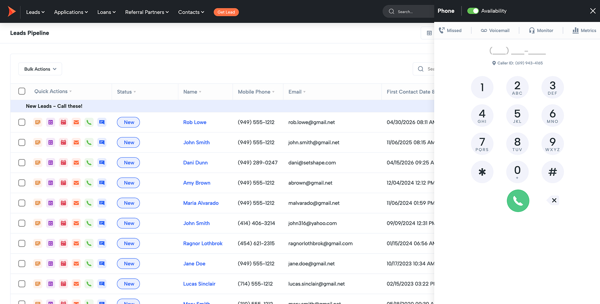The image size is (600, 304).
Task: Open the Voicemail tab
Action: (x=495, y=30)
